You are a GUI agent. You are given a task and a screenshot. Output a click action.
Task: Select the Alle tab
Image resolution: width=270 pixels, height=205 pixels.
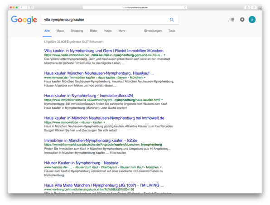(47, 31)
